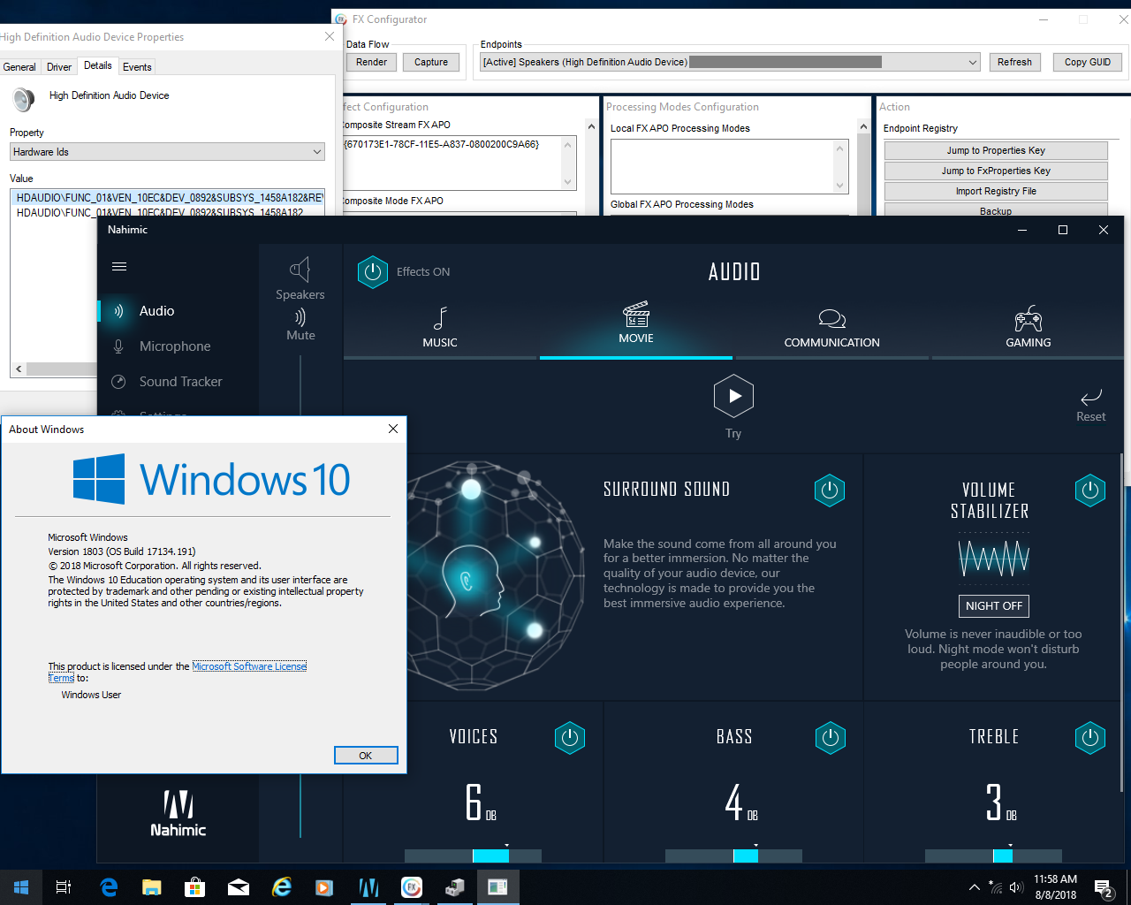Image resolution: width=1131 pixels, height=905 pixels.
Task: Open Task View from taskbar
Action: [x=64, y=887]
